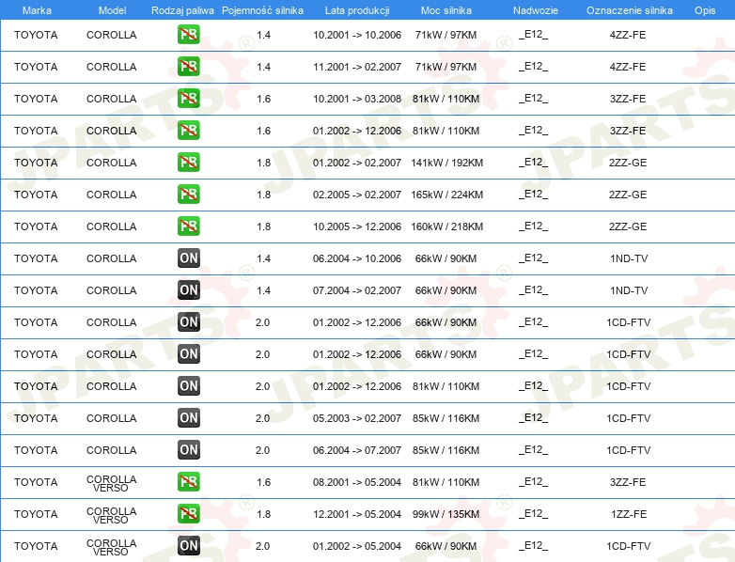Click the Oznaczenie silnika column header
This screenshot has height=562, width=735.
629,10
